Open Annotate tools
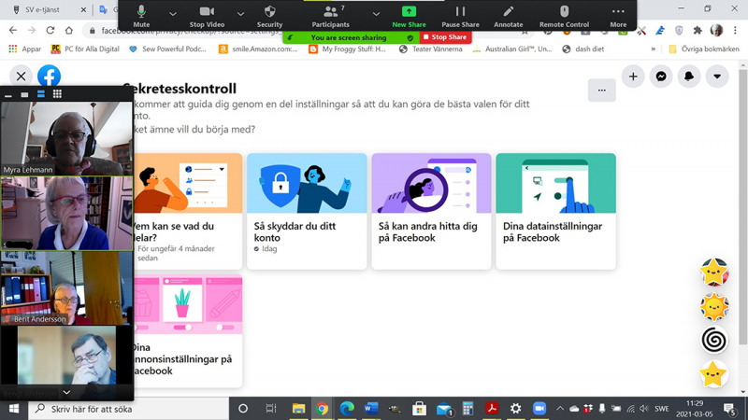The width and height of the screenshot is (748, 420). 508,16
